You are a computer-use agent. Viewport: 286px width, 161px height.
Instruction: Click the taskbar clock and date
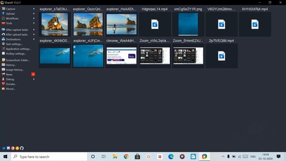[x=265, y=157]
